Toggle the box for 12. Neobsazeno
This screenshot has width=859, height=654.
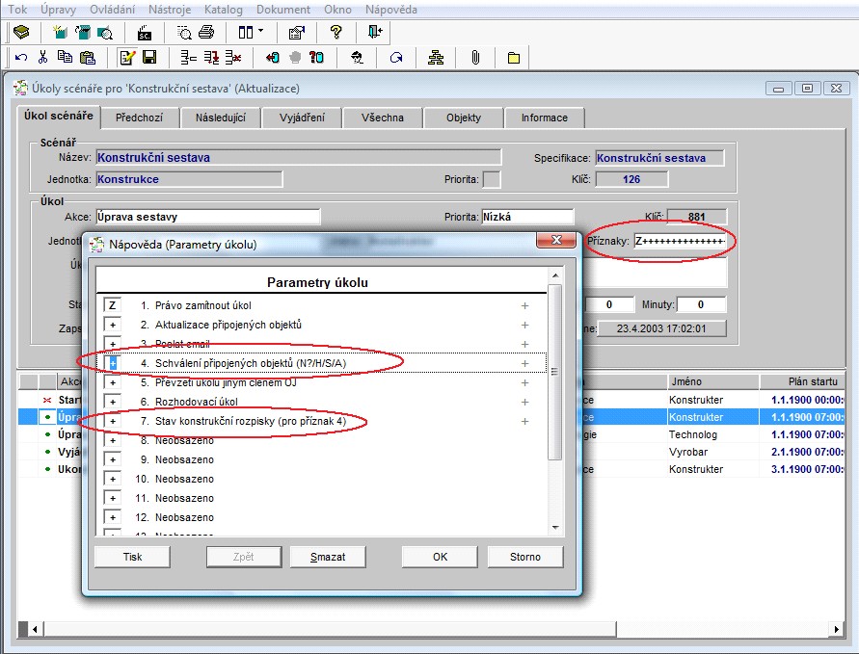click(x=112, y=517)
